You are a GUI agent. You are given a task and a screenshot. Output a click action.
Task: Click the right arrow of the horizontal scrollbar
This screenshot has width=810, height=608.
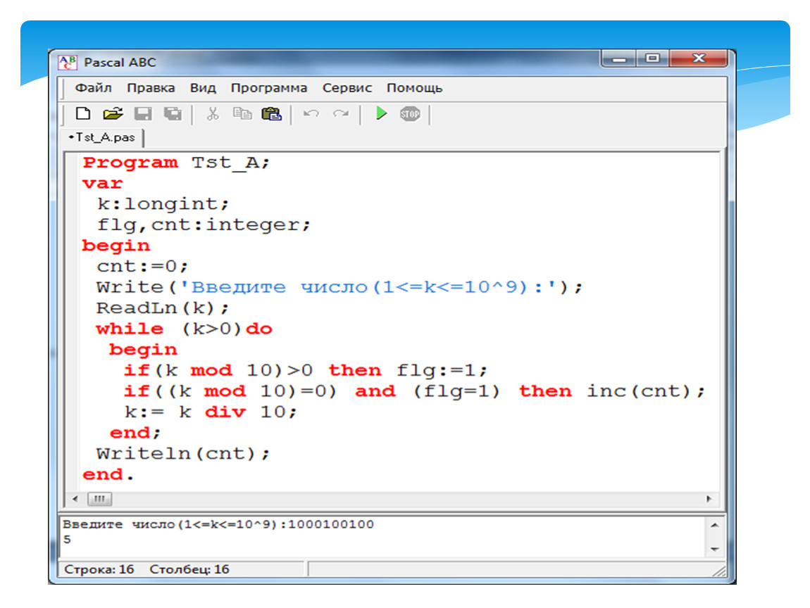(709, 499)
